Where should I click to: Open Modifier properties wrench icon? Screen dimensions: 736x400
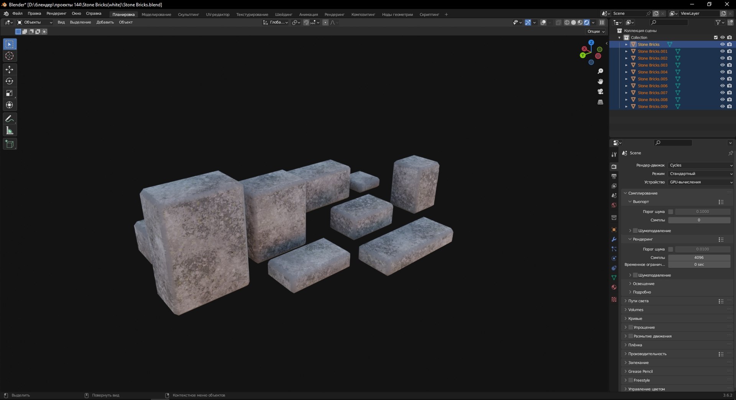(x=614, y=239)
